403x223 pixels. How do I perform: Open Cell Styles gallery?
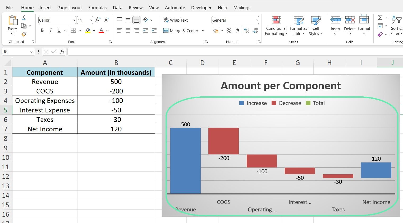(x=315, y=26)
